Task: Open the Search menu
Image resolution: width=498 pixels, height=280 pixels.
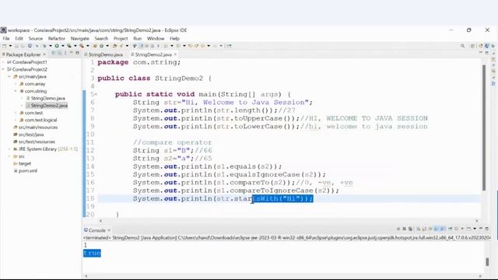Action: (x=101, y=38)
